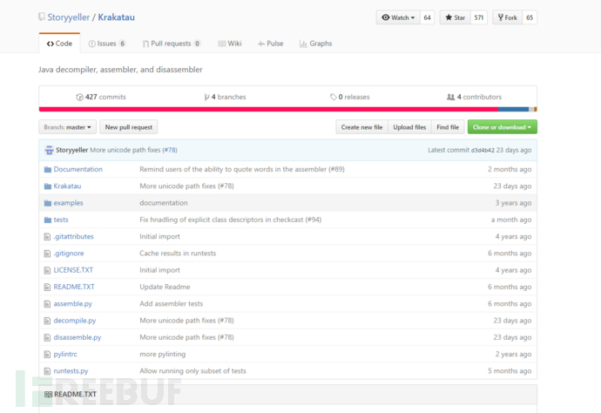Click the commits history clock icon

tap(79, 97)
